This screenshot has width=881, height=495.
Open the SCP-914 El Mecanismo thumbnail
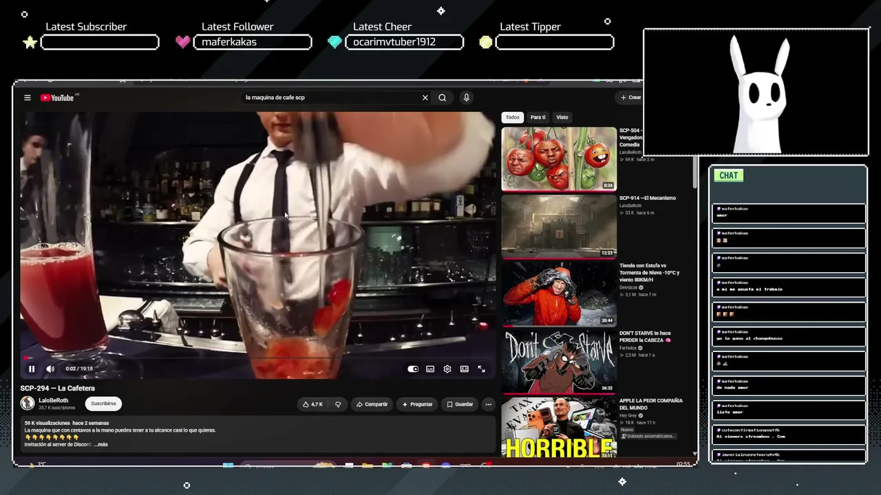click(559, 226)
